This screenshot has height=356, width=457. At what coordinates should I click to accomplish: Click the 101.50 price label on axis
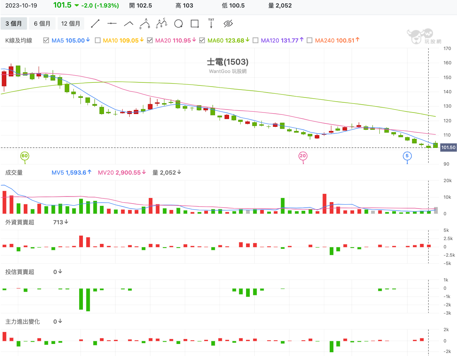[448, 148]
